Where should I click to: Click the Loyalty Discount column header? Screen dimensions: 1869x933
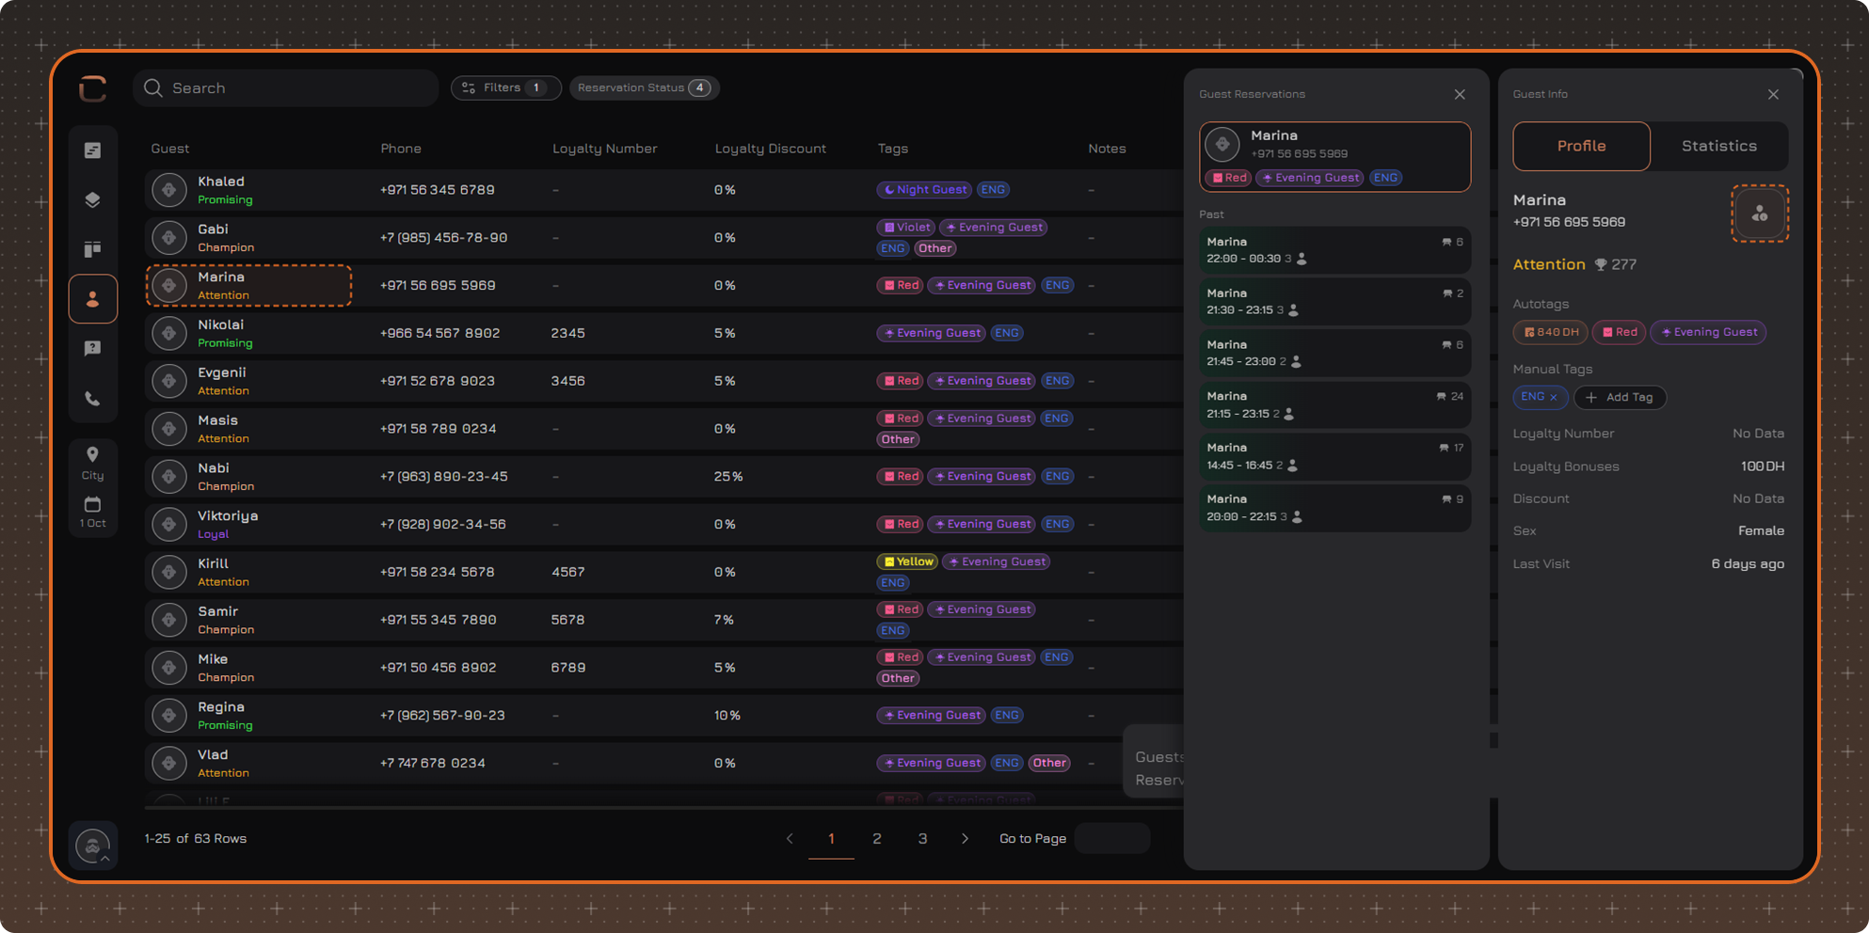pyautogui.click(x=770, y=149)
